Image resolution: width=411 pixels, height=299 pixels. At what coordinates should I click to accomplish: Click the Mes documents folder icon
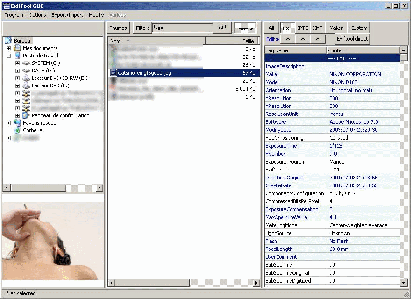pyautogui.click(x=17, y=48)
